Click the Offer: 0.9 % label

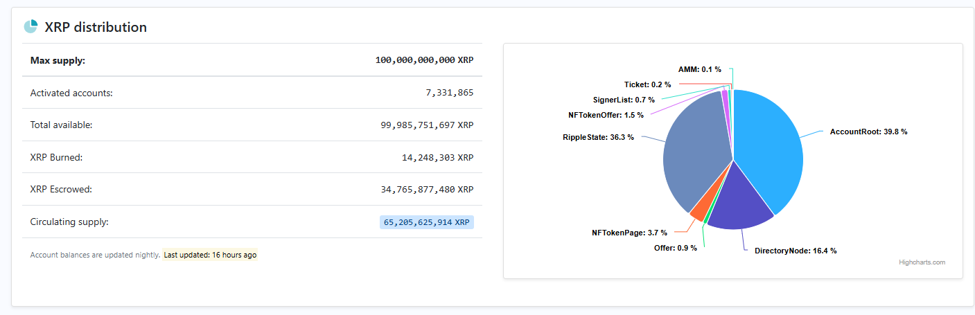(x=675, y=248)
